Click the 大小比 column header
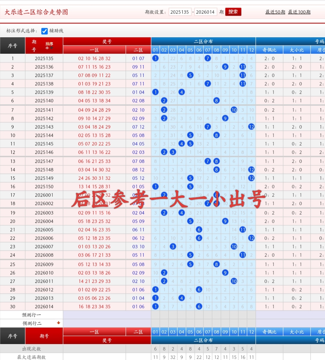 click(x=296, y=50)
